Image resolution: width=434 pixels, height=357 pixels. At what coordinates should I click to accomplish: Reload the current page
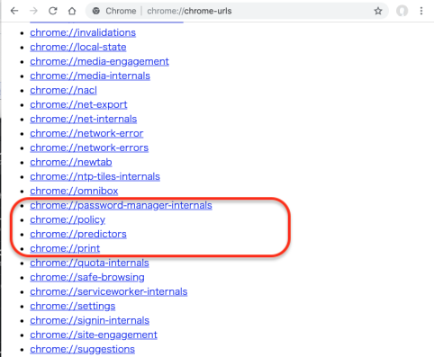click(53, 11)
